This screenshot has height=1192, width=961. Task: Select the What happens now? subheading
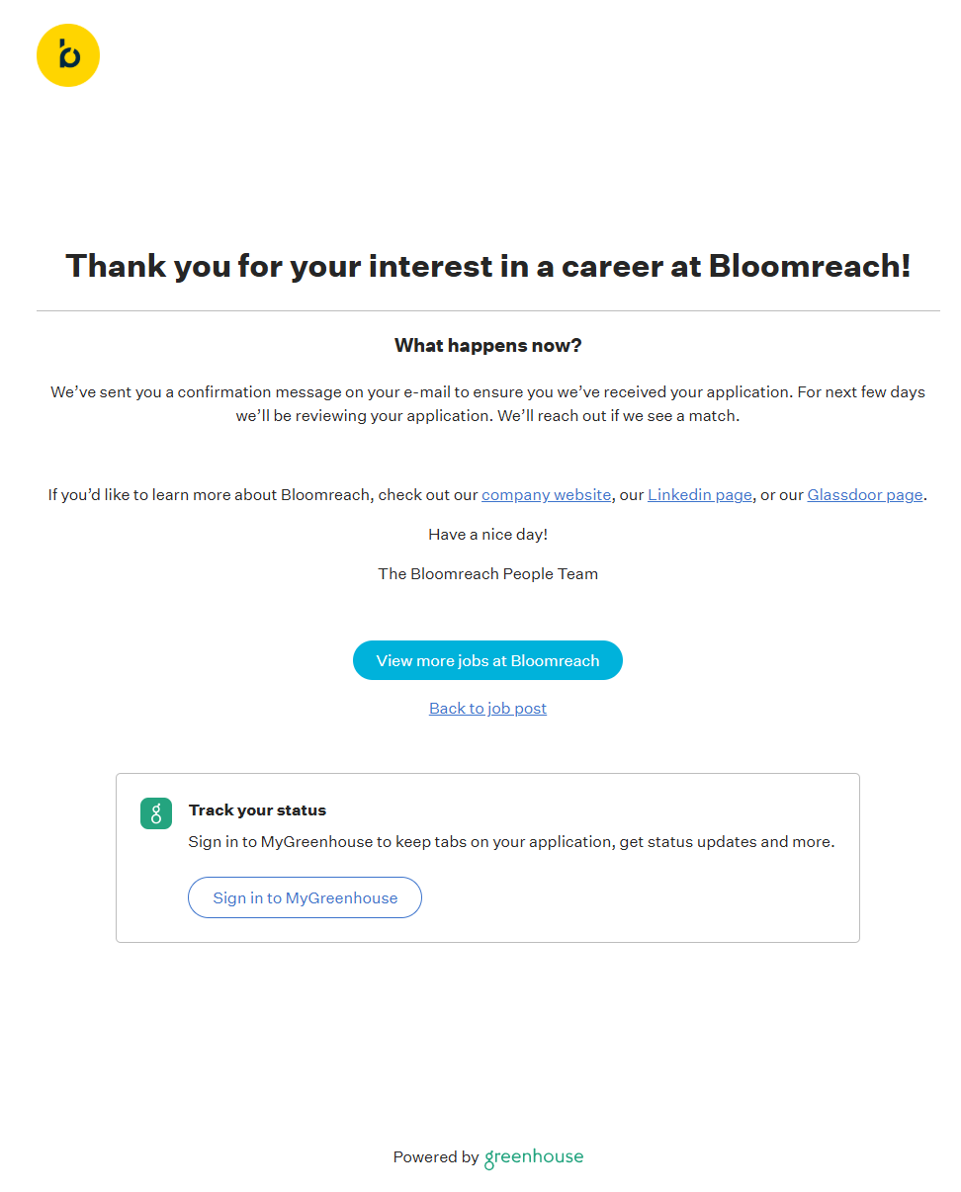click(x=487, y=346)
